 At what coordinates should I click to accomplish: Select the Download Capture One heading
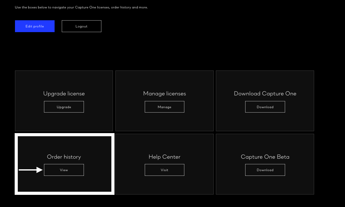pyautogui.click(x=265, y=94)
